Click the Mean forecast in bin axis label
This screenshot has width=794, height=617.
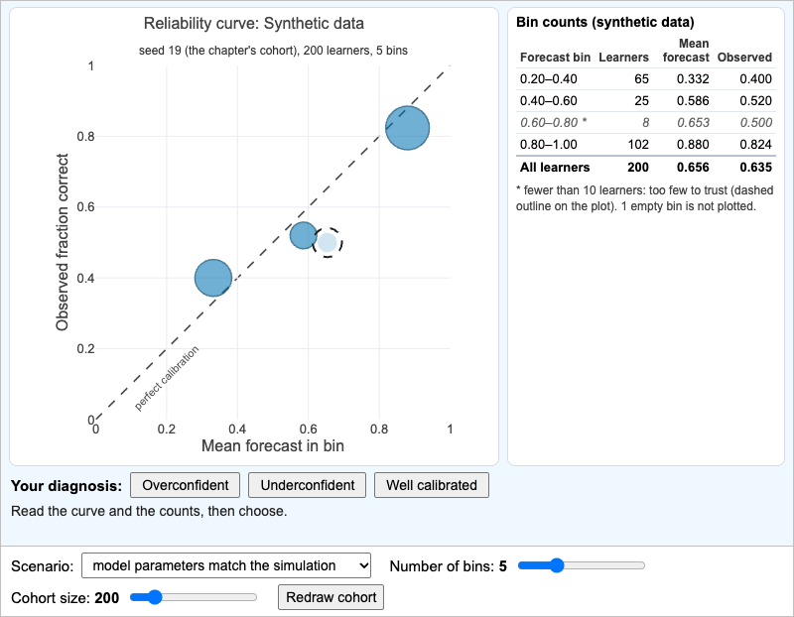coord(272,446)
